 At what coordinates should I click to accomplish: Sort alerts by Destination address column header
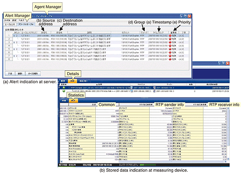59,33
